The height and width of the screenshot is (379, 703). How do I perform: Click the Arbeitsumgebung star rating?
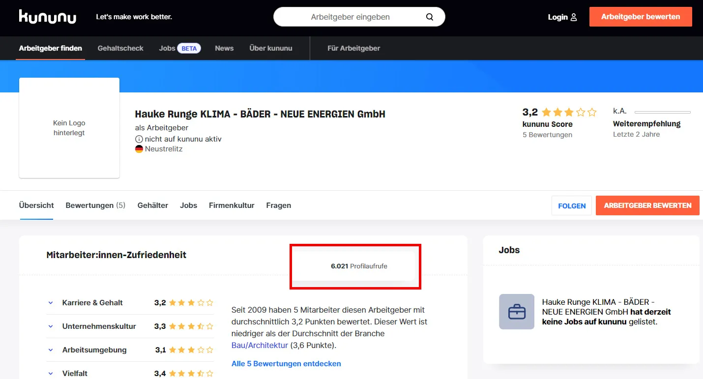[x=191, y=350]
